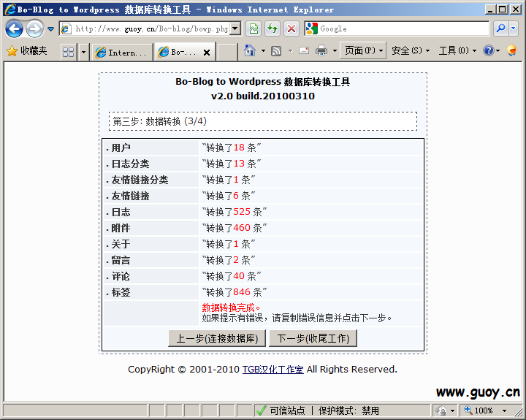Click the Google search provider icon
The height and width of the screenshot is (420, 526).
tap(312, 28)
